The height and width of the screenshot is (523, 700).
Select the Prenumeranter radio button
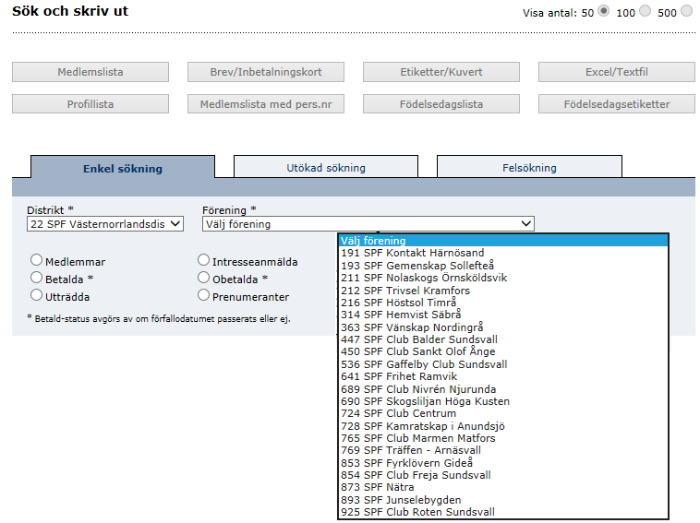(203, 295)
